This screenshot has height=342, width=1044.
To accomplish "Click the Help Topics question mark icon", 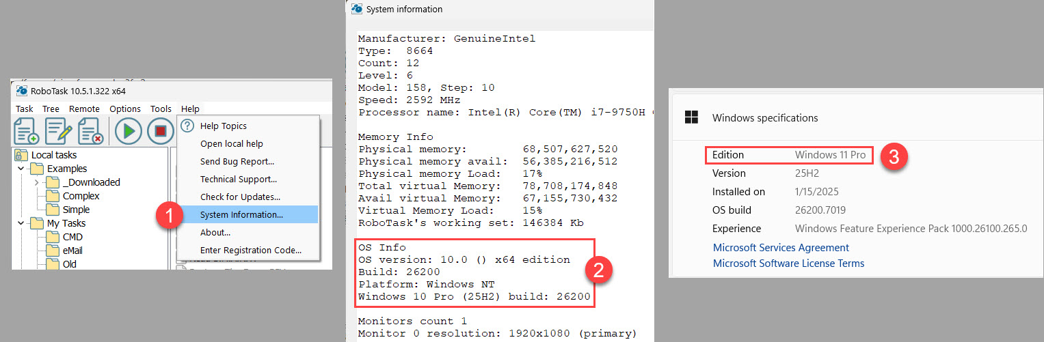I will tap(188, 126).
